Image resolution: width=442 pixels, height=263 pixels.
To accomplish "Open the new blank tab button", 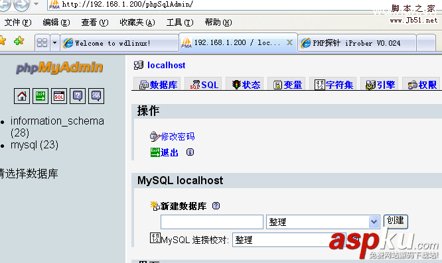I will pos(426,43).
